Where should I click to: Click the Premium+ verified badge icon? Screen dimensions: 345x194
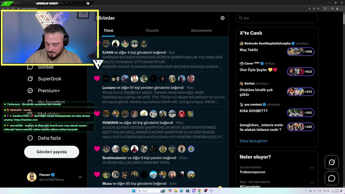pos(30,91)
